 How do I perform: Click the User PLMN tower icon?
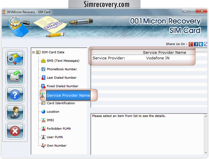tap(43, 137)
